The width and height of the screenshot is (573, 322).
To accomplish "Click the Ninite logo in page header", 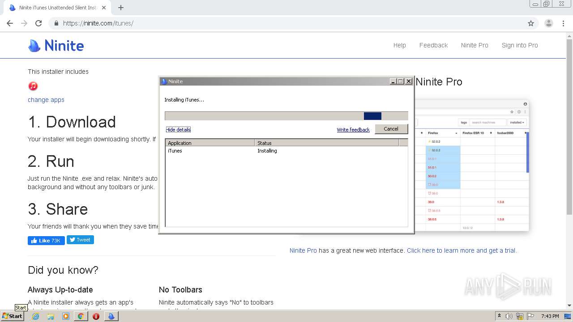I will pos(56,46).
